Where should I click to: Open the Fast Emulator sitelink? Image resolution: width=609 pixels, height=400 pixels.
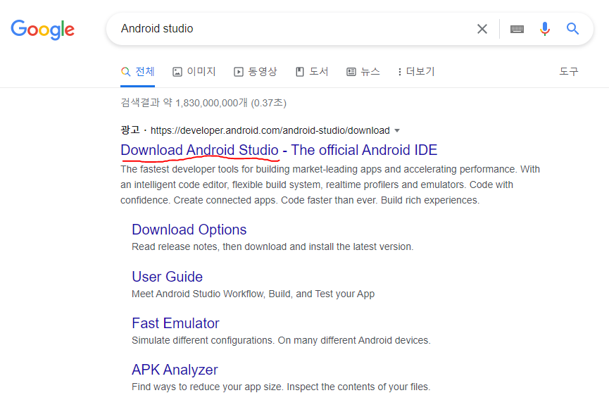175,323
